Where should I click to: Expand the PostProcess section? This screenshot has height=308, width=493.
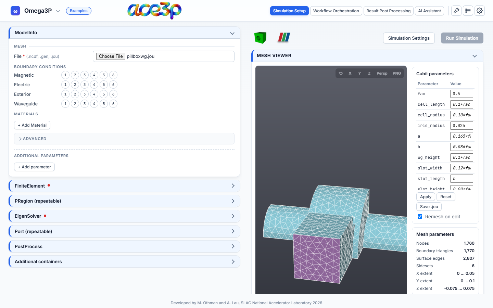pyautogui.click(x=125, y=246)
